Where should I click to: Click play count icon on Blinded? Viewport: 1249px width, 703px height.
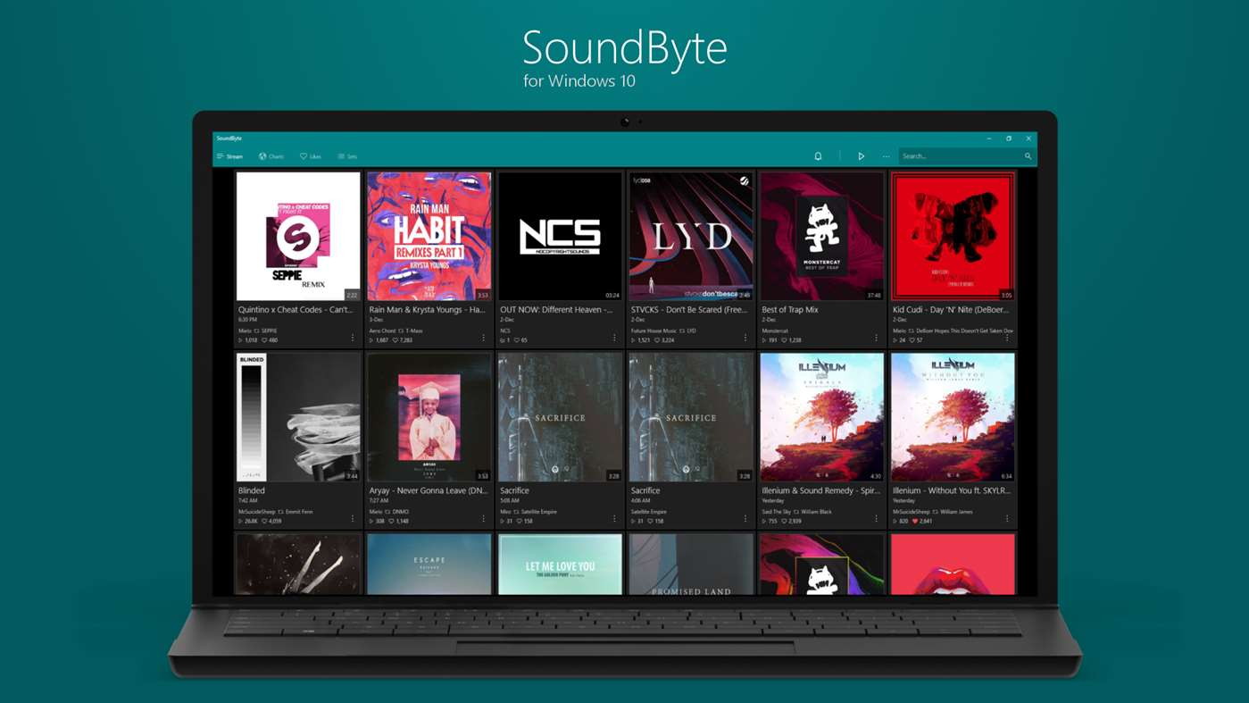tap(240, 521)
